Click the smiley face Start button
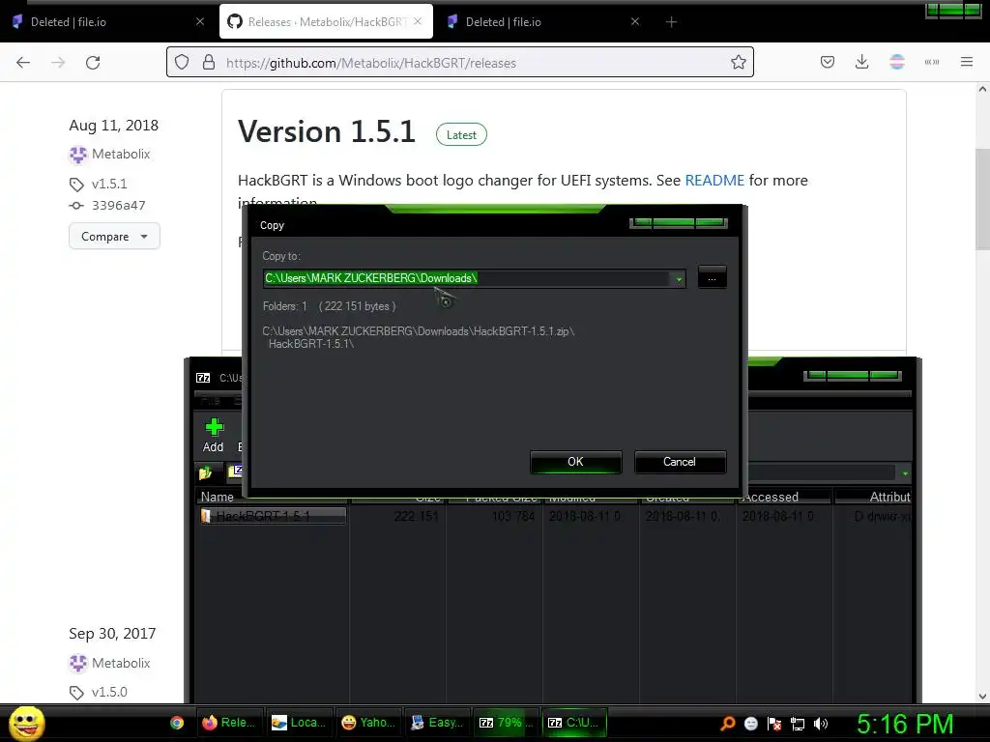990x742 pixels. 26,723
